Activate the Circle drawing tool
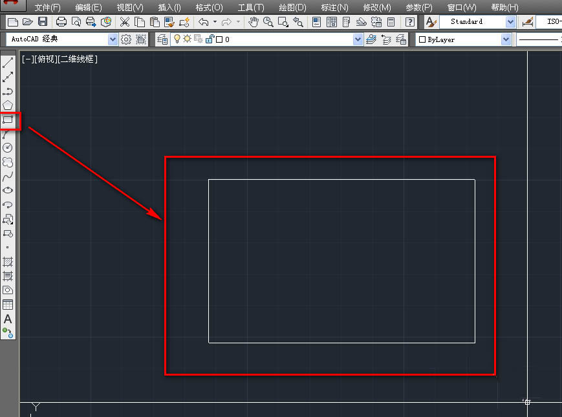The image size is (562, 417). [x=8, y=148]
